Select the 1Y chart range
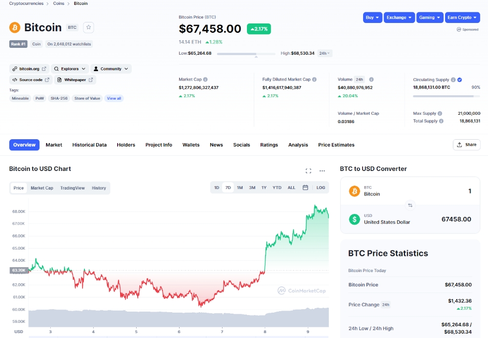This screenshot has width=488, height=338. [x=264, y=188]
